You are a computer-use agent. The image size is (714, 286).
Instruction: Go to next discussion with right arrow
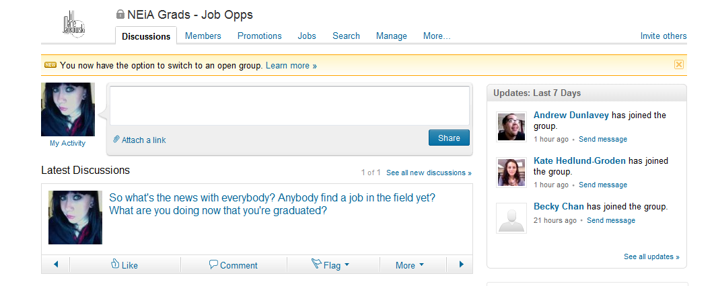coord(461,265)
